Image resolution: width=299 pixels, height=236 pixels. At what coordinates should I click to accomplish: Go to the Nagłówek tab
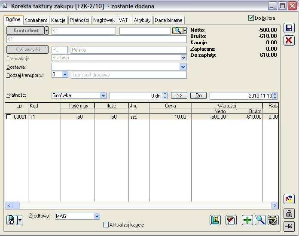(104, 20)
